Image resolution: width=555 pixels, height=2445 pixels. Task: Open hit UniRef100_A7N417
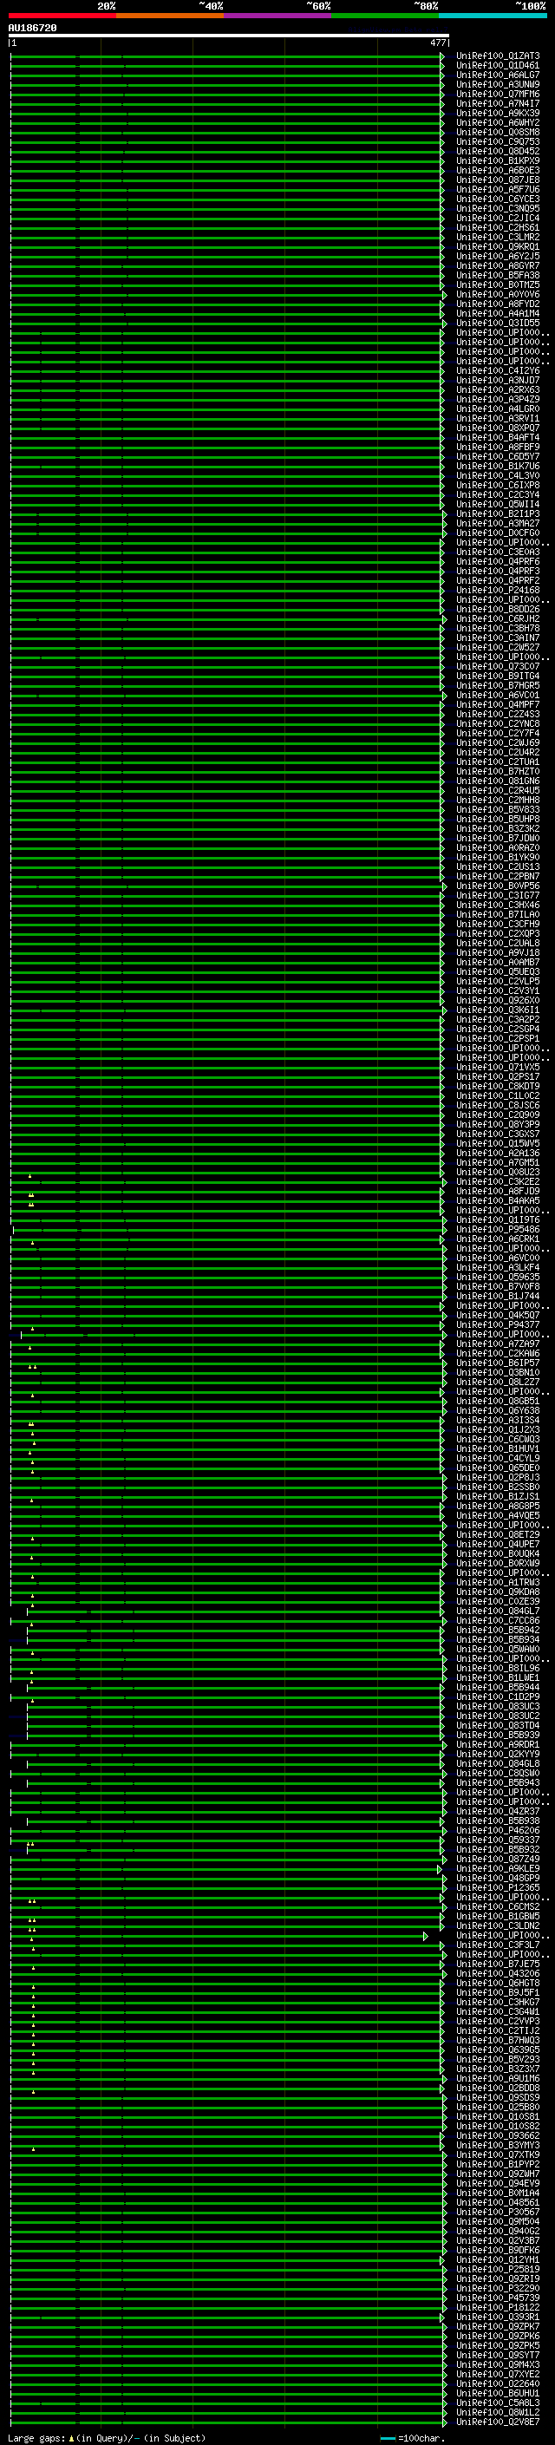pyautogui.click(x=498, y=103)
